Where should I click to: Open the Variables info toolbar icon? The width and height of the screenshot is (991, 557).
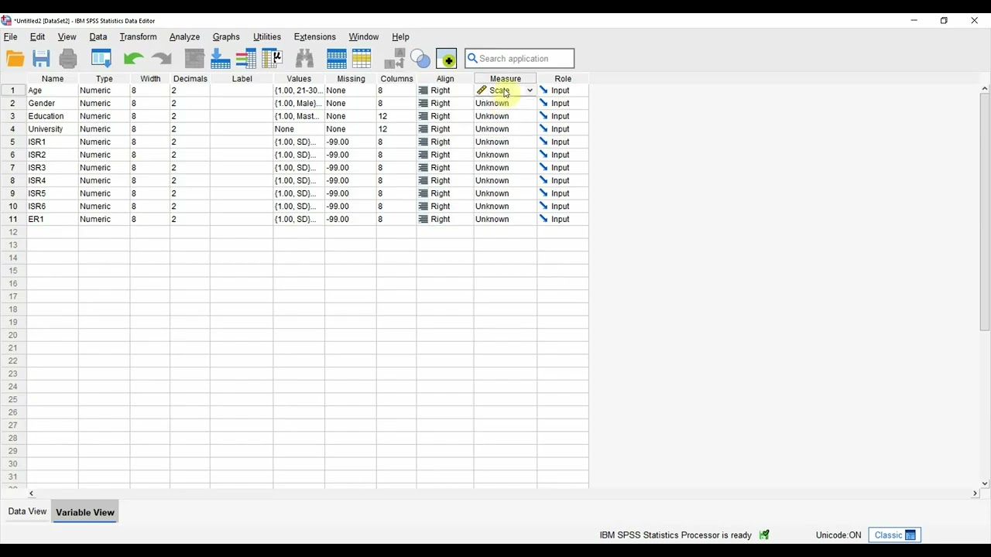coord(246,59)
